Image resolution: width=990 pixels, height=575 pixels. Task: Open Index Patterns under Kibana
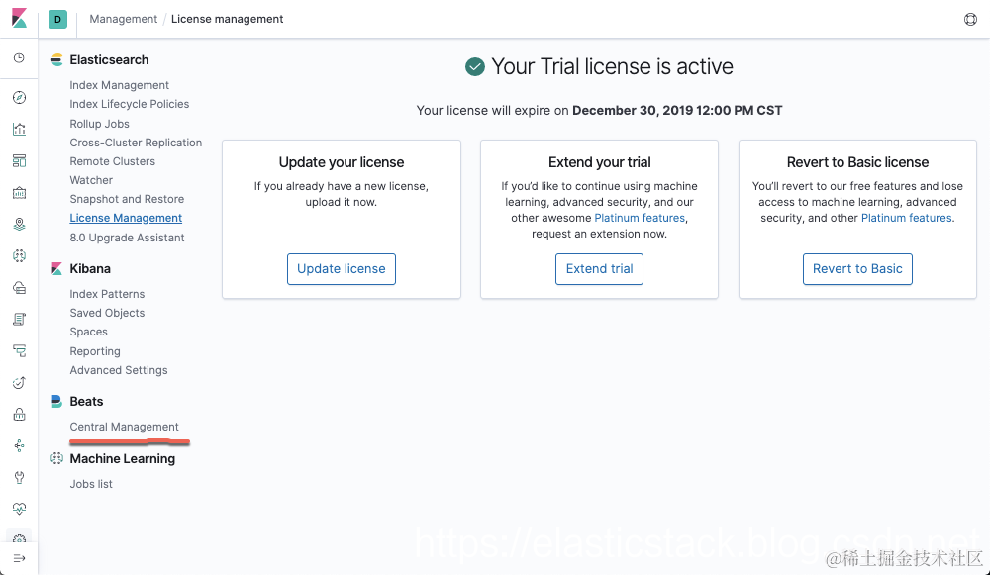pyautogui.click(x=107, y=294)
